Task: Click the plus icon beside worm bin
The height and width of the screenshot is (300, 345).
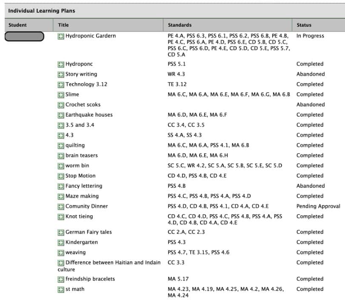Action: (61, 166)
